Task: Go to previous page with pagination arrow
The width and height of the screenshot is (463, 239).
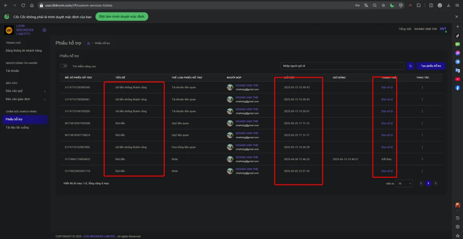Action: [x=421, y=184]
